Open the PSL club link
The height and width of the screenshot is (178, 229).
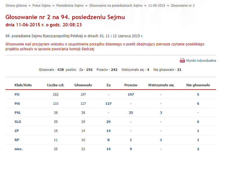(x=18, y=113)
